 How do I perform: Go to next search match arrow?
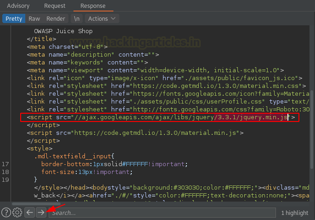[41, 212]
